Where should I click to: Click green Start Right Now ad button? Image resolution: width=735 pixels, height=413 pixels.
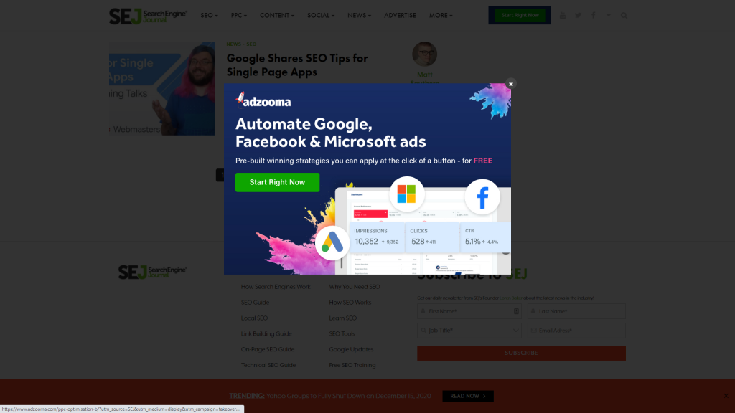point(278,182)
